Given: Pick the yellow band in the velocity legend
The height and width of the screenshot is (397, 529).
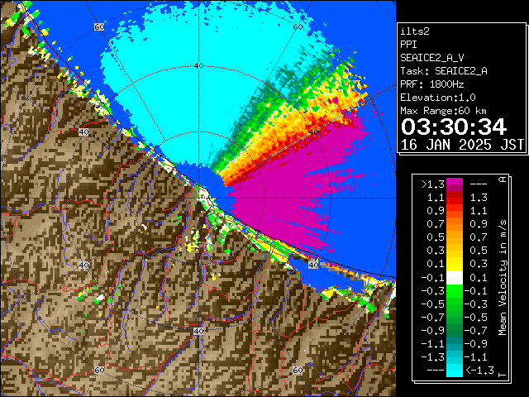Looking at the screenshot, I should (x=455, y=265).
